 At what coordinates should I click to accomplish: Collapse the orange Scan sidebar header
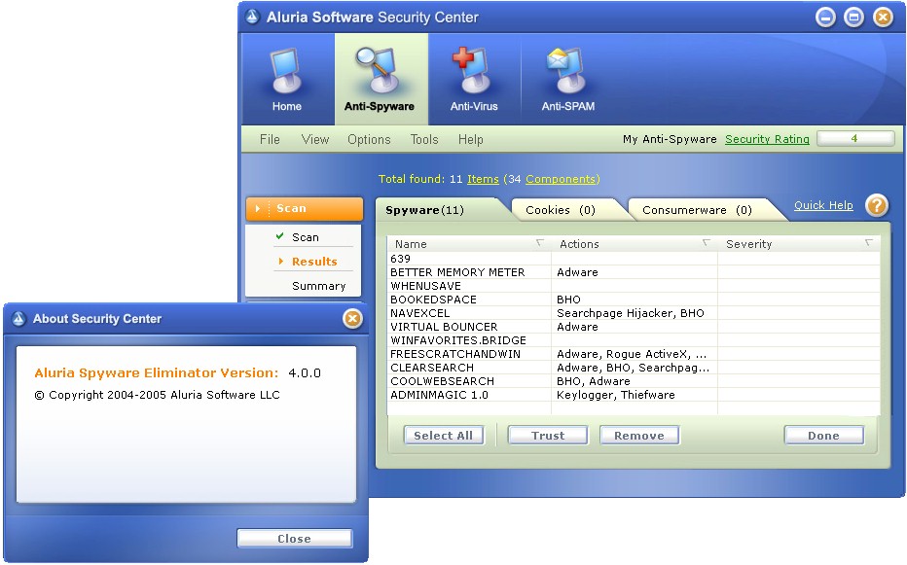[305, 208]
